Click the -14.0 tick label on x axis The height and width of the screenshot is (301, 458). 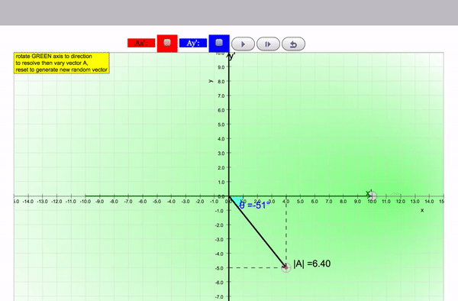click(x=27, y=202)
